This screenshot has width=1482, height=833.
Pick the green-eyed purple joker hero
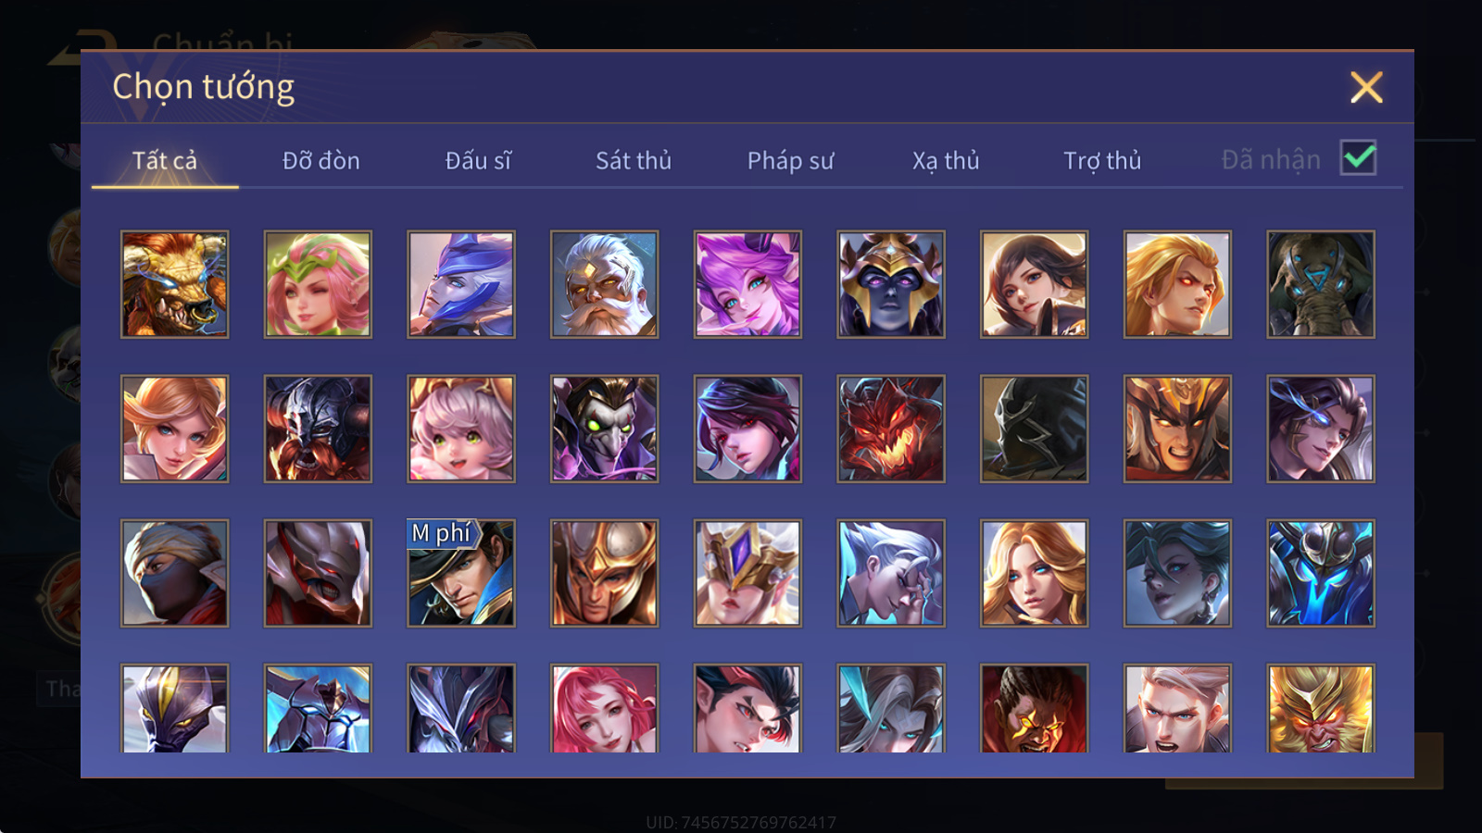coord(604,429)
